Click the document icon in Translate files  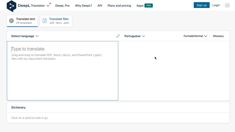(45, 21)
